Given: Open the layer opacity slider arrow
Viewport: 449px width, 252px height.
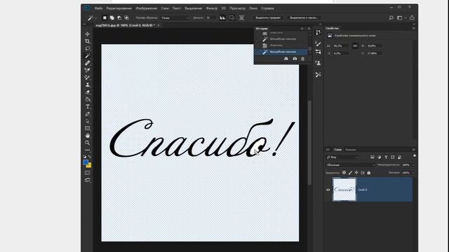Looking at the screenshot, I should coord(413,165).
